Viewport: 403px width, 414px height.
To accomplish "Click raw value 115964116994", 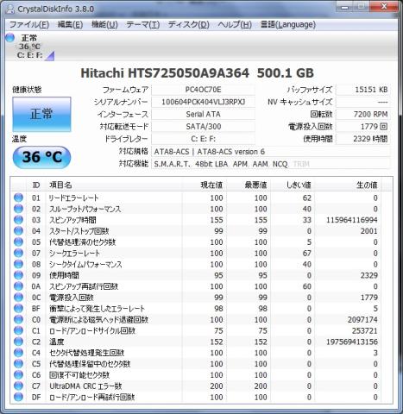I will (x=351, y=220).
